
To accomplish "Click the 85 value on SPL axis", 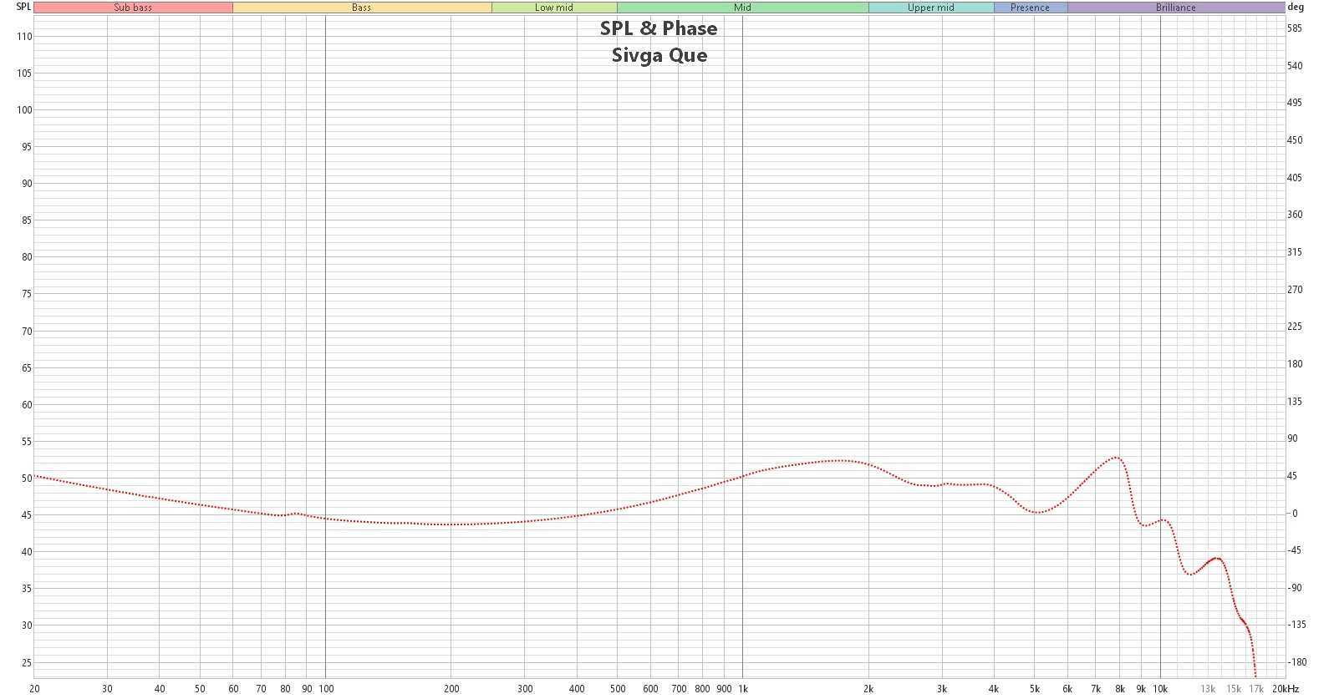I will pos(27,220).
